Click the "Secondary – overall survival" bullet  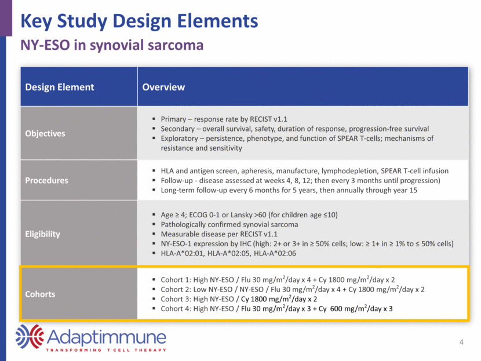295,129
